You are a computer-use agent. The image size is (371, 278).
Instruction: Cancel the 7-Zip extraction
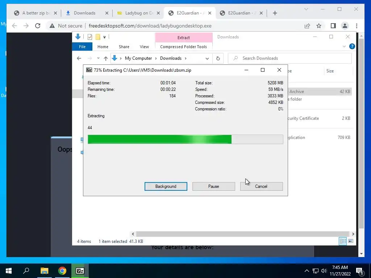[x=261, y=186]
